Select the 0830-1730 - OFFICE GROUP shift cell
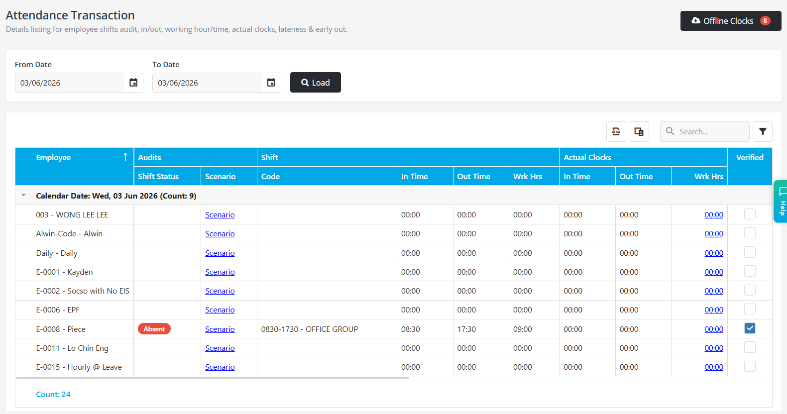The width and height of the screenshot is (787, 414). (327, 329)
